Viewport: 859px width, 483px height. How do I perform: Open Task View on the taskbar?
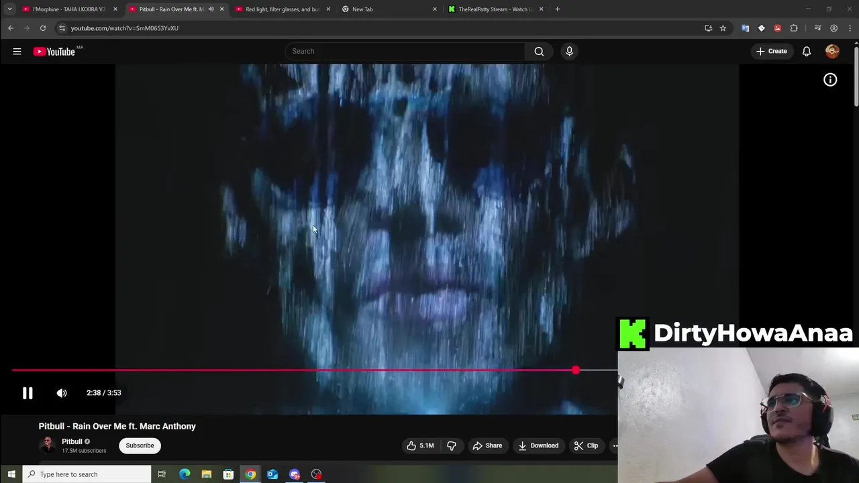tap(162, 474)
